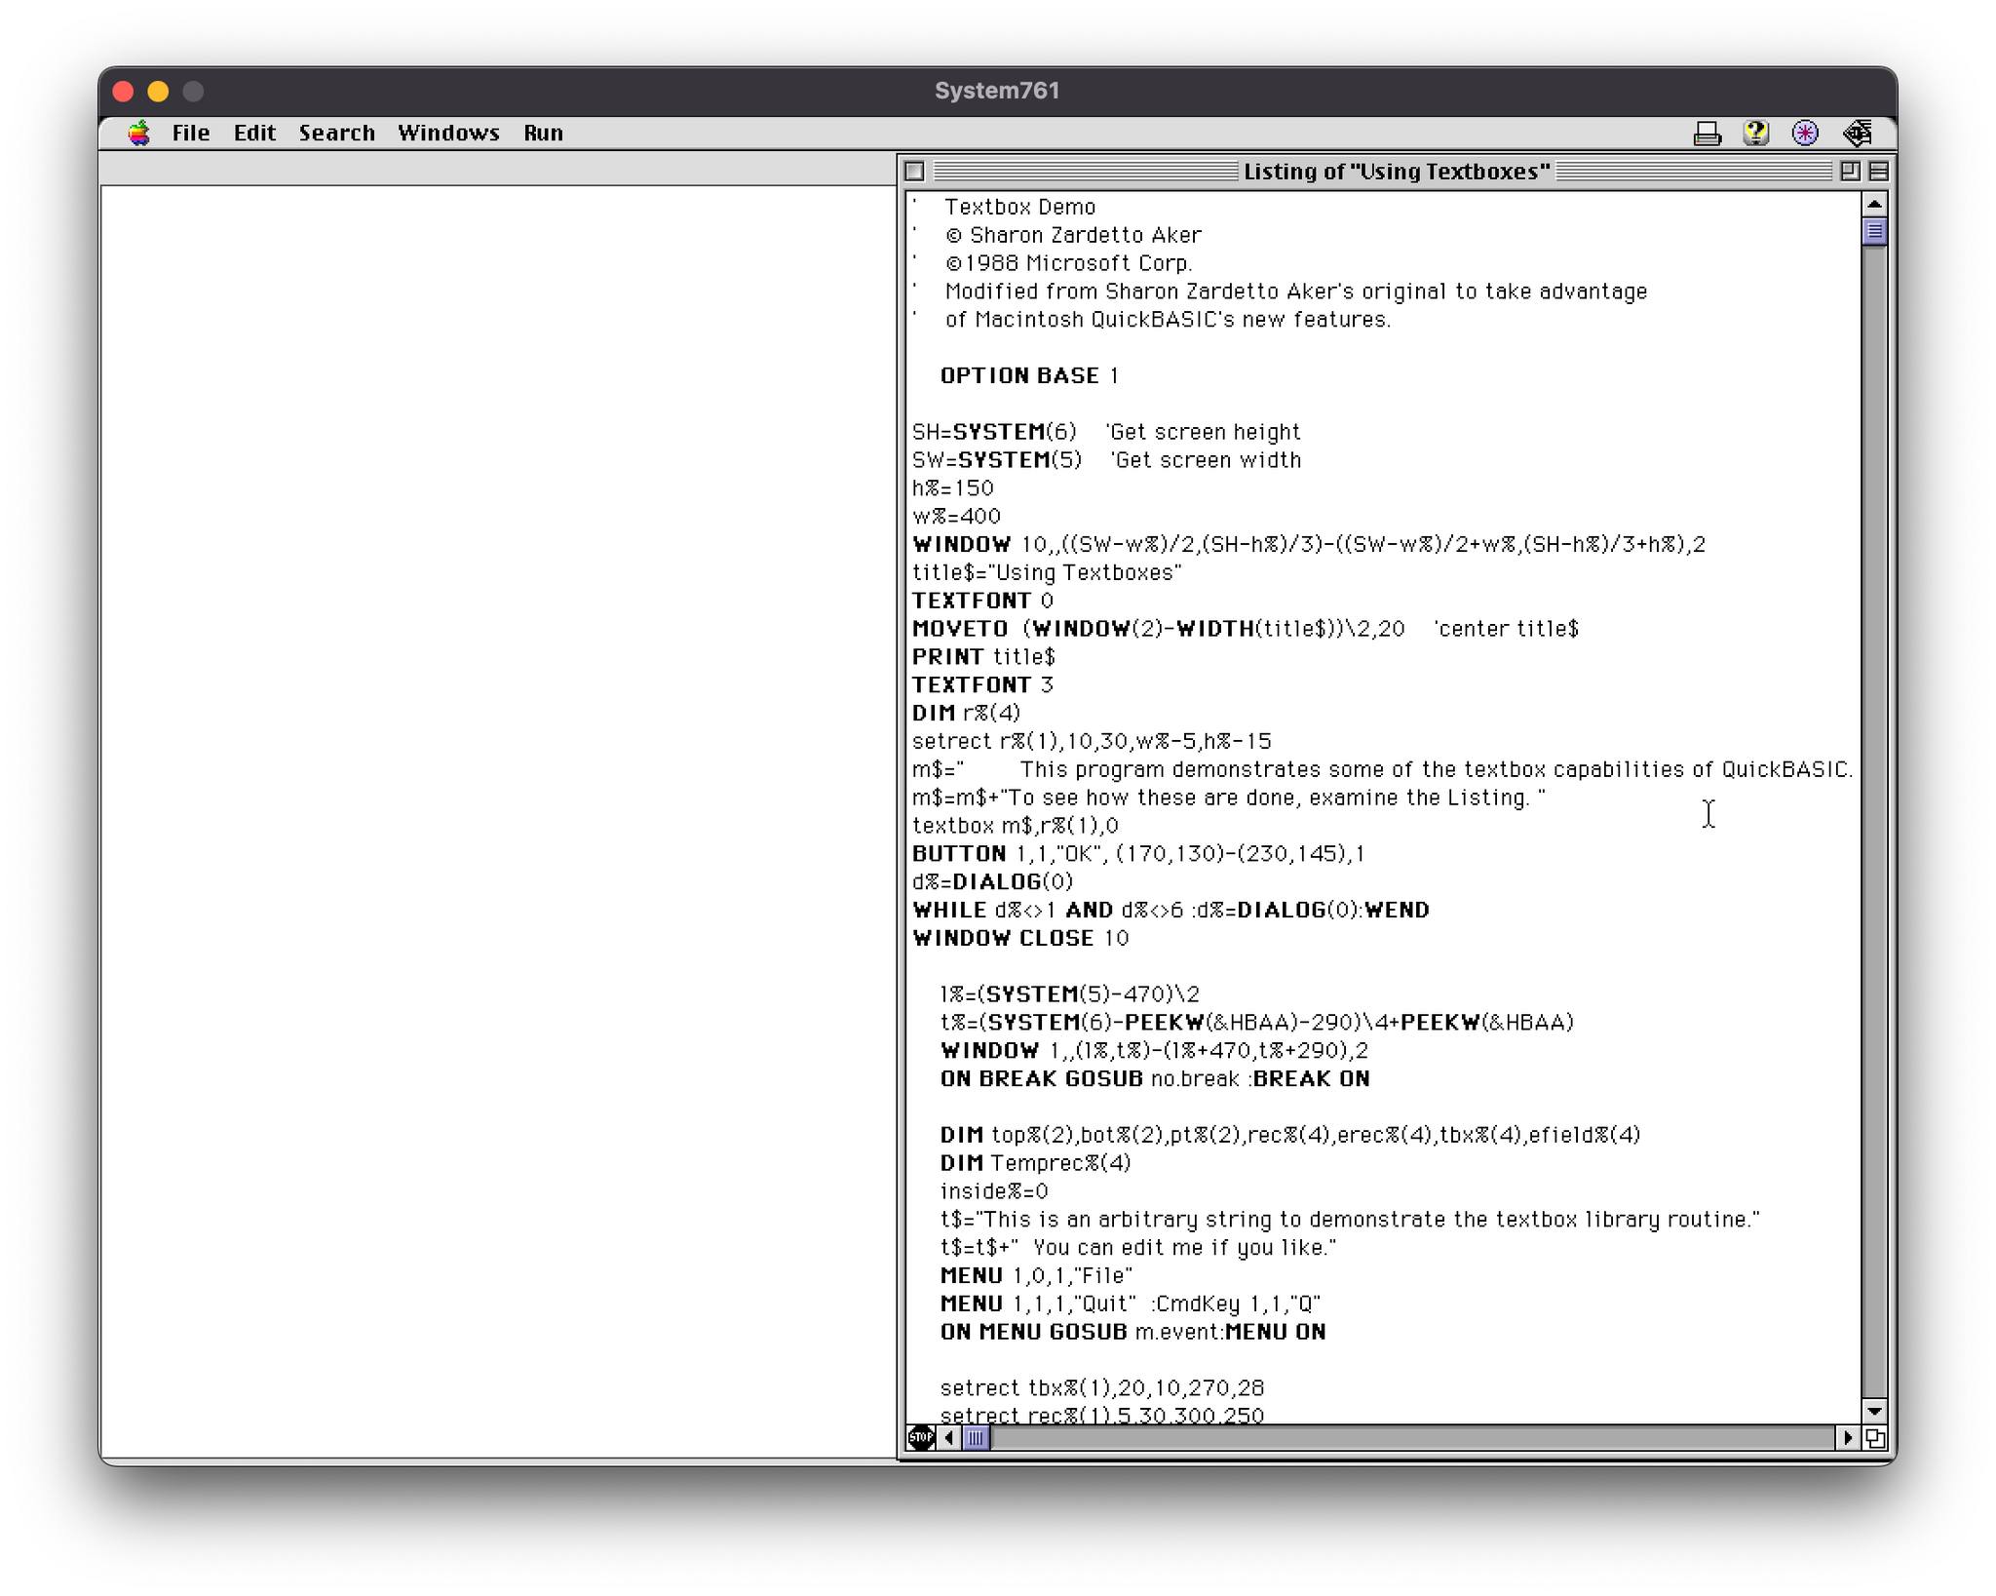Click the line 'OPTION BASE 1'

1029,375
